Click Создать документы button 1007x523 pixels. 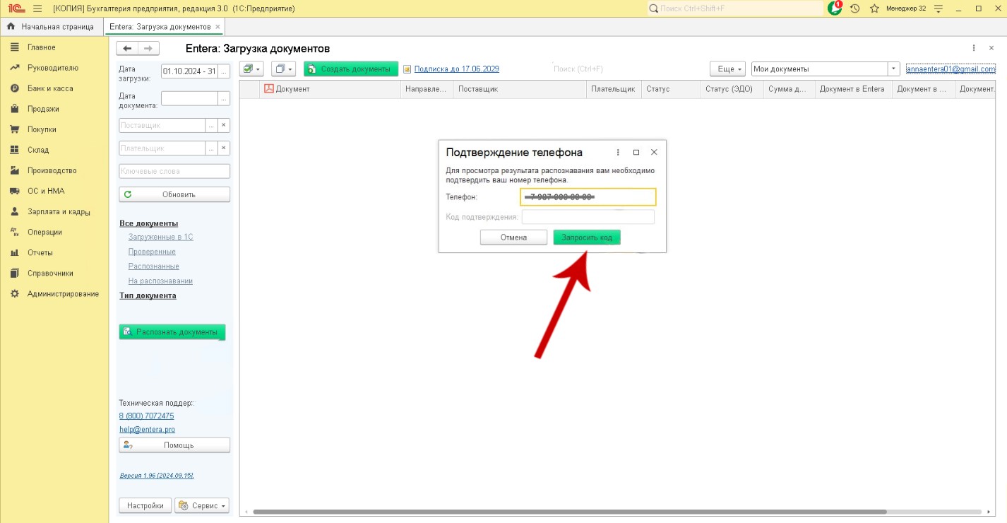pos(351,69)
